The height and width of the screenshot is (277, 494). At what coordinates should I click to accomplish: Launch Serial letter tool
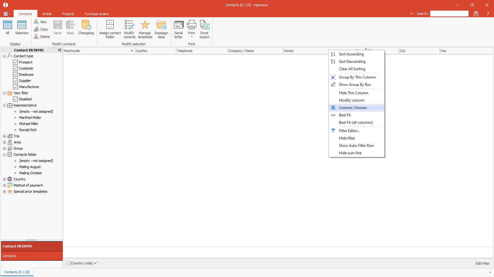coord(178,25)
